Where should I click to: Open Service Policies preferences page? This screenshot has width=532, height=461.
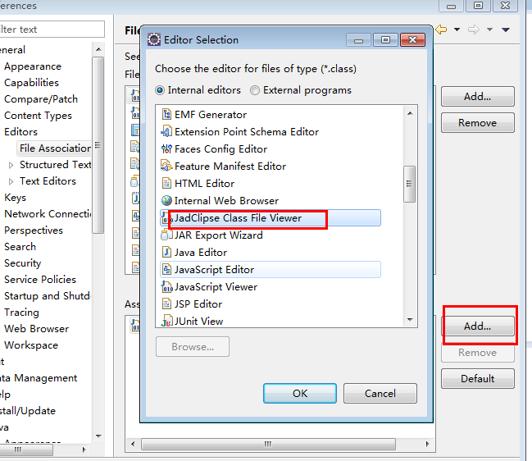[x=40, y=280]
